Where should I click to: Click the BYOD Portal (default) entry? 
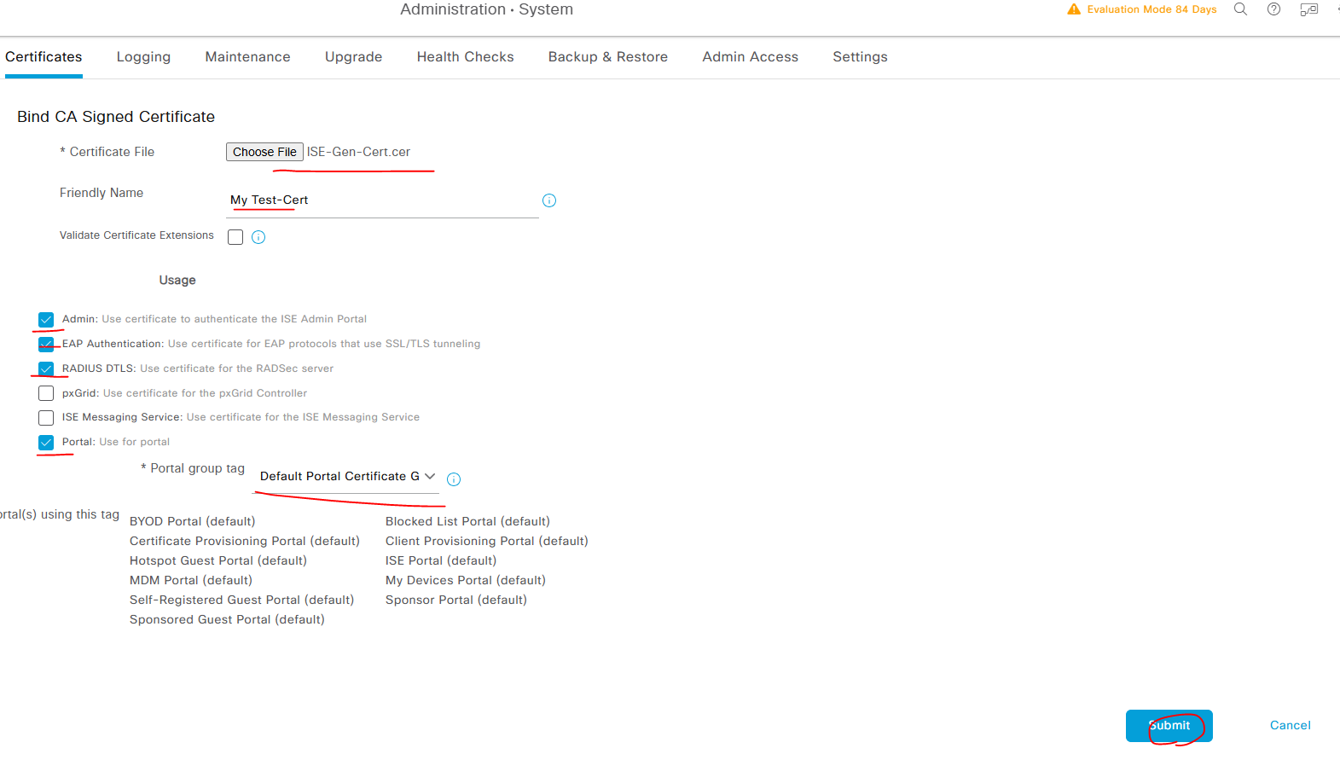point(193,522)
